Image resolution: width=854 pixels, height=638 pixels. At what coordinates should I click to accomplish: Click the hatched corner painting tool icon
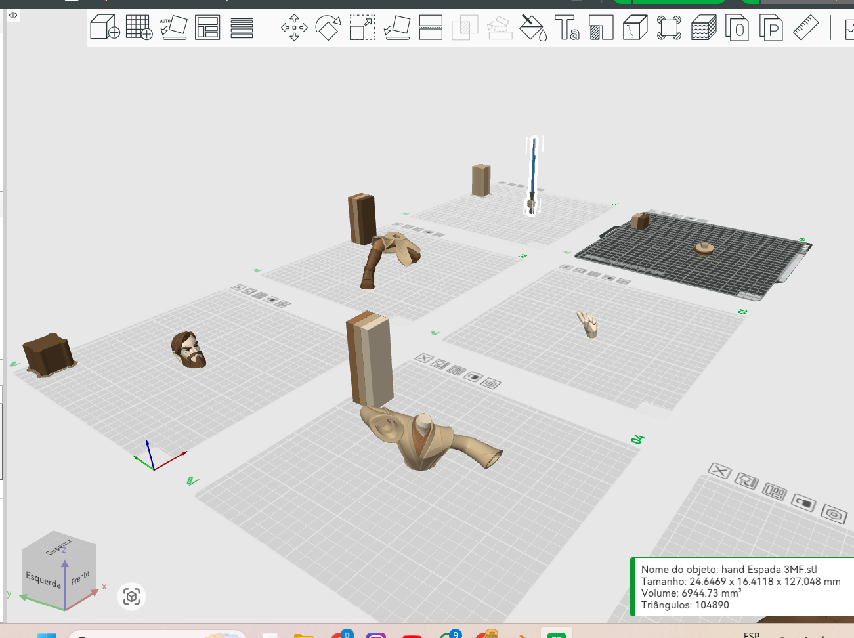(x=601, y=28)
